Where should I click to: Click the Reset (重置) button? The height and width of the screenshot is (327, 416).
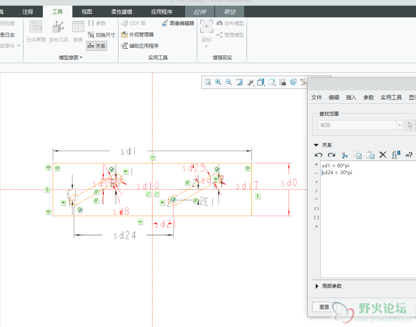click(324, 307)
